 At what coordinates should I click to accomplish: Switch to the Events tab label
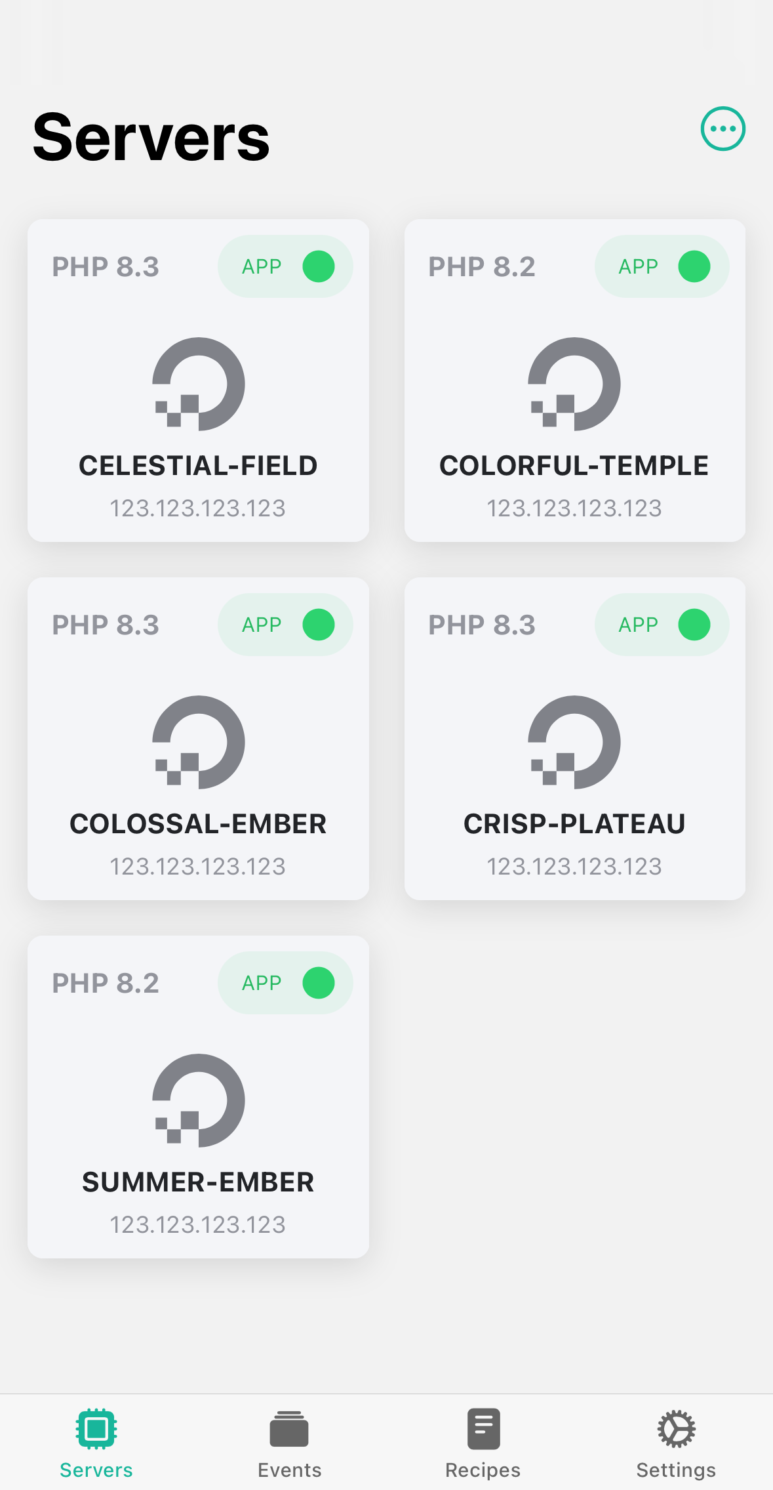coord(289,1470)
